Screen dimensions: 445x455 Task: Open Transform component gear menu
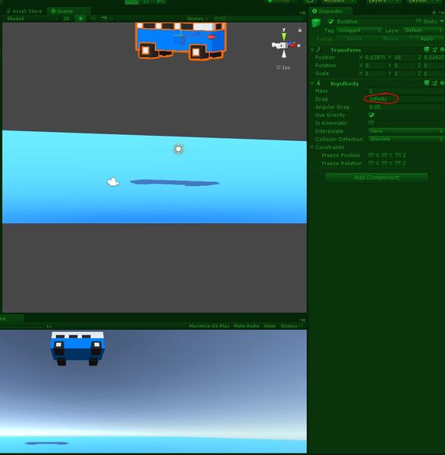[x=442, y=49]
